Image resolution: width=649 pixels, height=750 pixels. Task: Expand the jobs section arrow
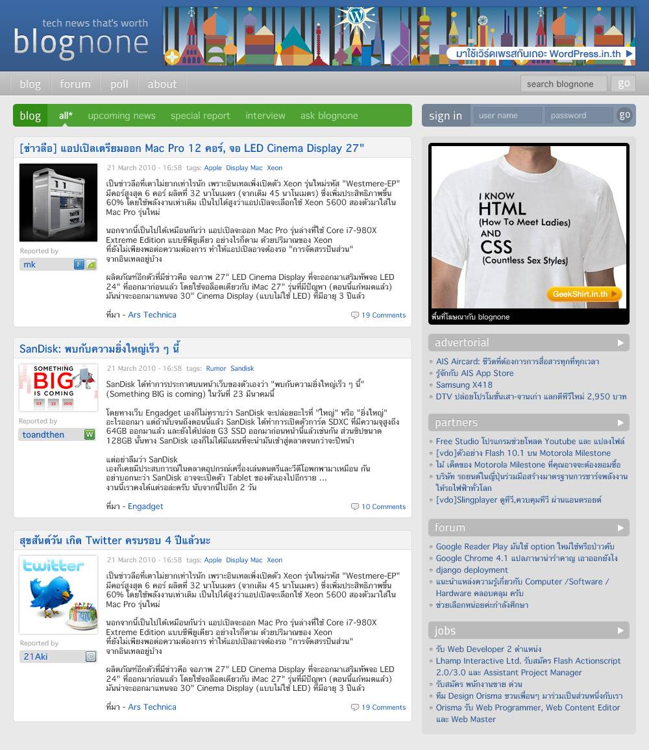click(x=620, y=631)
